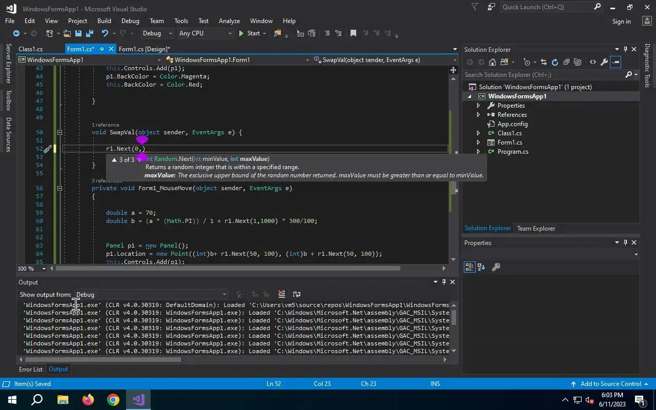Click Add to Source Control

tap(610, 384)
